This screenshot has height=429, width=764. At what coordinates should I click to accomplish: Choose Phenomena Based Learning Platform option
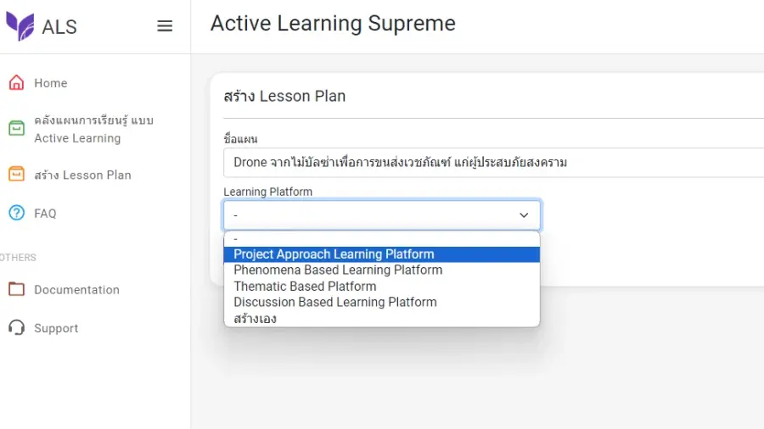pos(381,270)
